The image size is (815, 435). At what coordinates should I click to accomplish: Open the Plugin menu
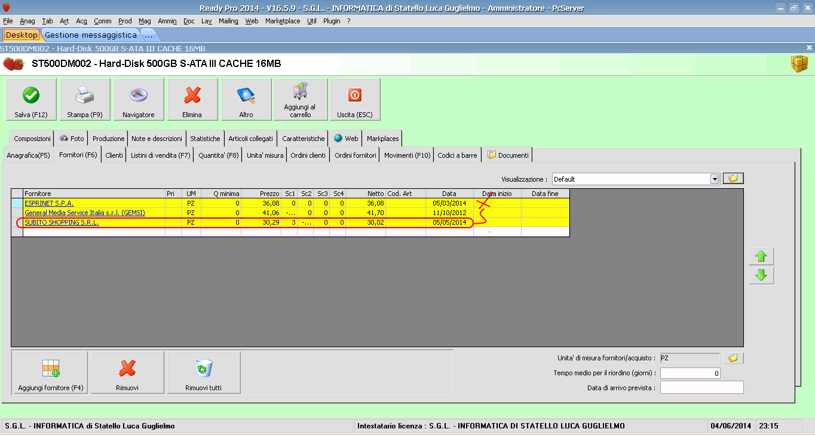(x=332, y=21)
